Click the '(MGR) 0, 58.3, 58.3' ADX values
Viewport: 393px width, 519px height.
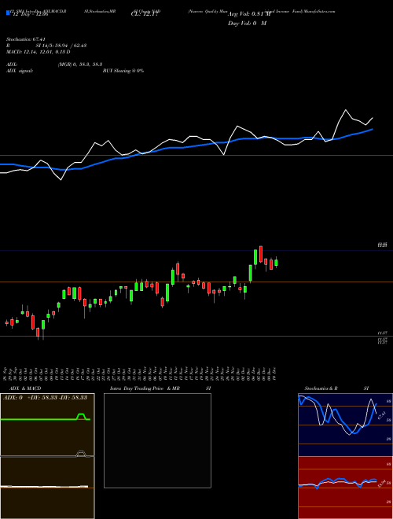80,64
